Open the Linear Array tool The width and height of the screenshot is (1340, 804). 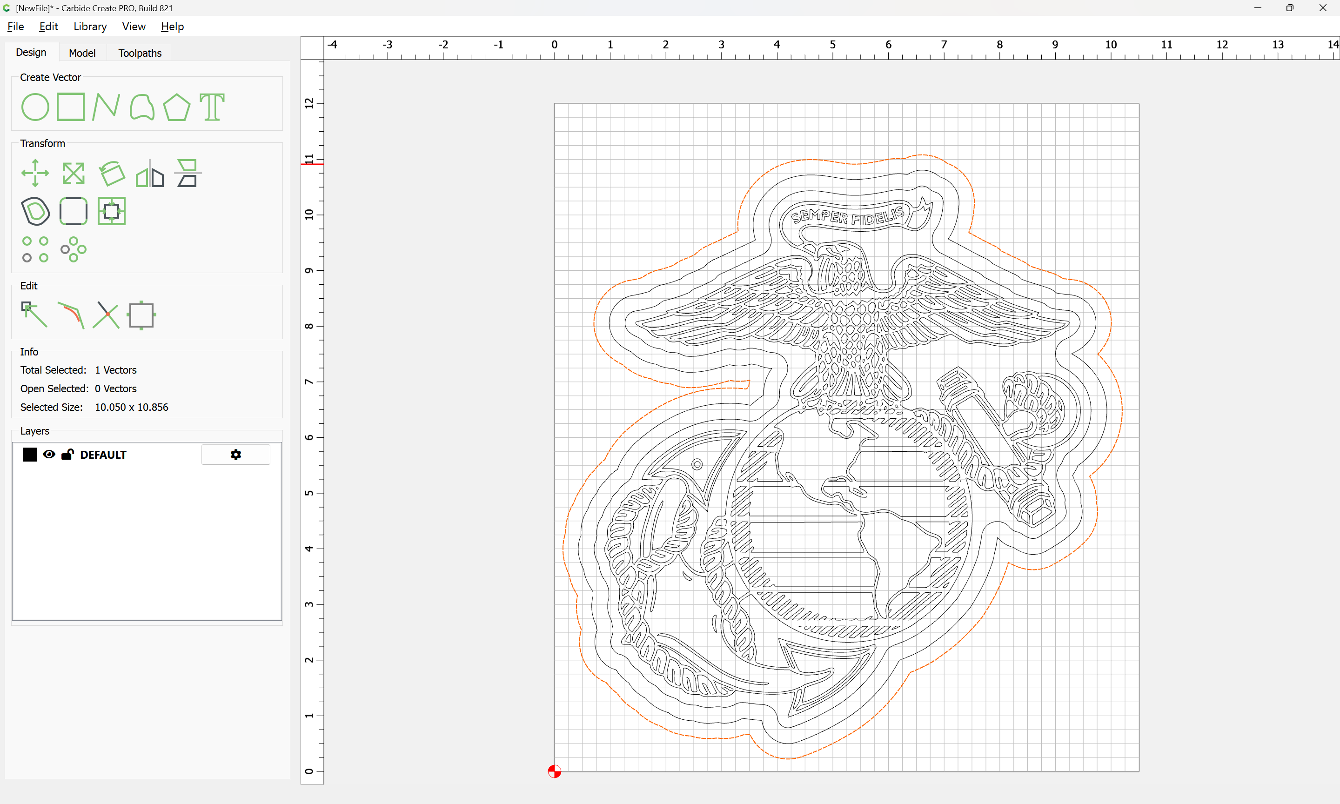click(35, 249)
